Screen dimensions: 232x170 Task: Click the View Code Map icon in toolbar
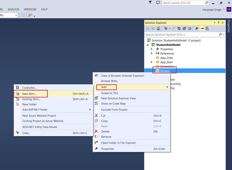(207, 28)
